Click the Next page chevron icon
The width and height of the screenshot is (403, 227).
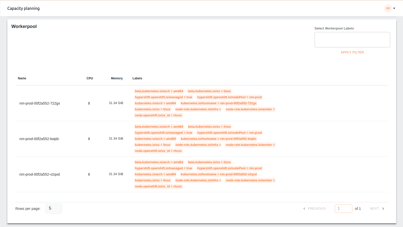383,209
